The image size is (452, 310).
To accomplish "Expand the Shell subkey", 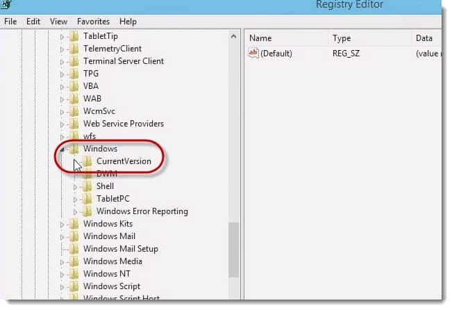I will tap(75, 187).
